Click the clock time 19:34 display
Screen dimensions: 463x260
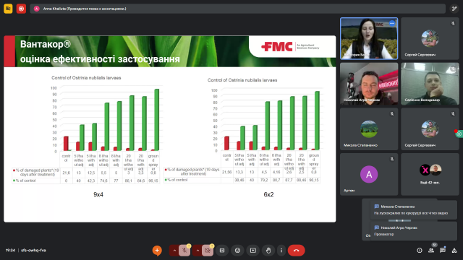point(10,251)
